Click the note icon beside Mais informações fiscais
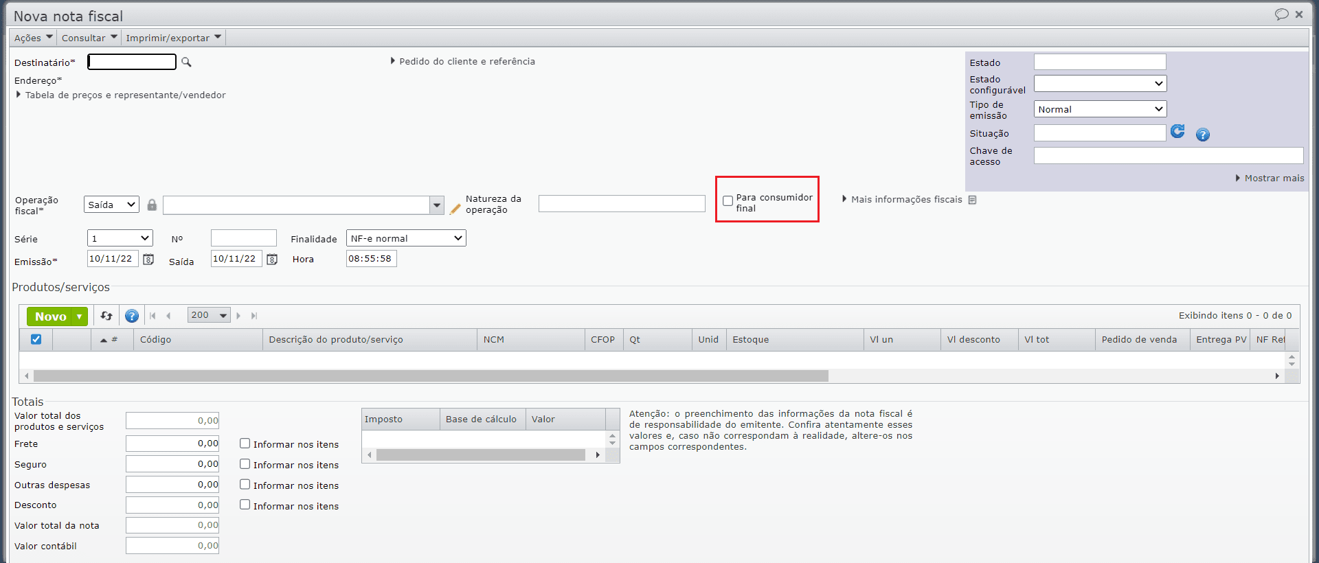The height and width of the screenshot is (563, 1319). pyautogui.click(x=972, y=200)
